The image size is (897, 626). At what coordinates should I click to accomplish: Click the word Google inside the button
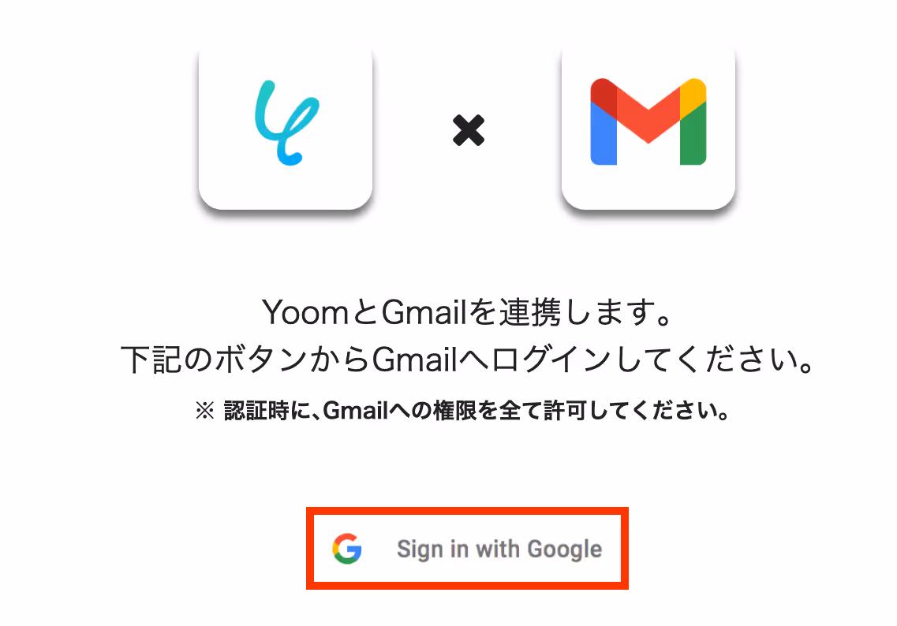565,550
